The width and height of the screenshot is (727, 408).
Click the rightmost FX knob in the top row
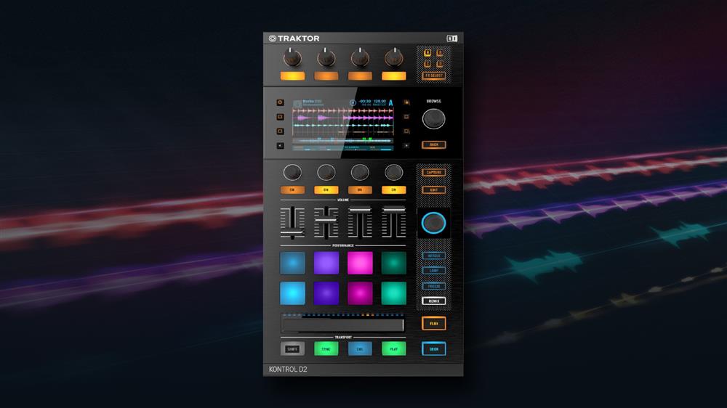(393, 58)
